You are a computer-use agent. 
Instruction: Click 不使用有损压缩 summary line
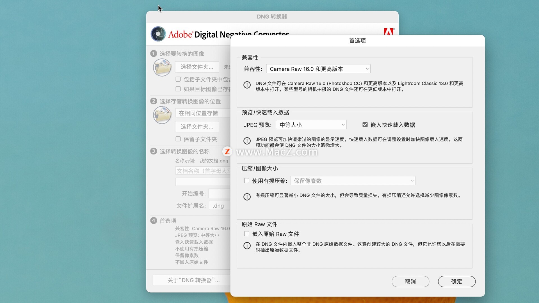pyautogui.click(x=191, y=249)
